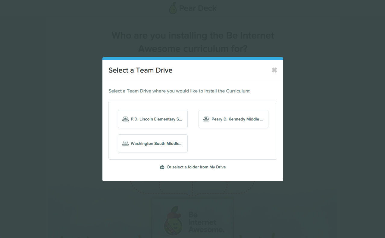Close the Select a Team Drive dialog
Screen dimensions: 385x238
274,70
